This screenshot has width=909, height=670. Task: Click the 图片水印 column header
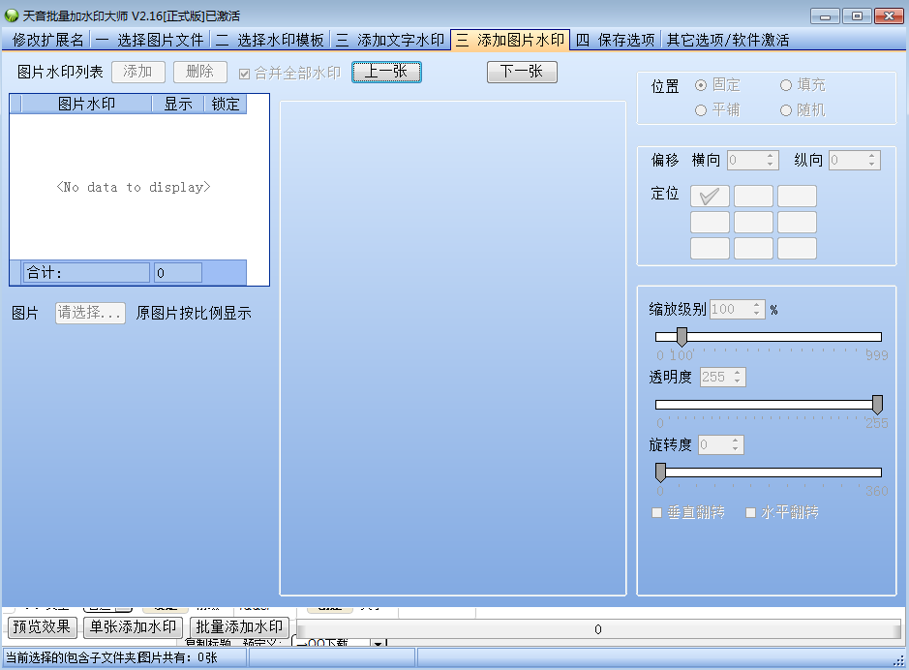point(86,105)
